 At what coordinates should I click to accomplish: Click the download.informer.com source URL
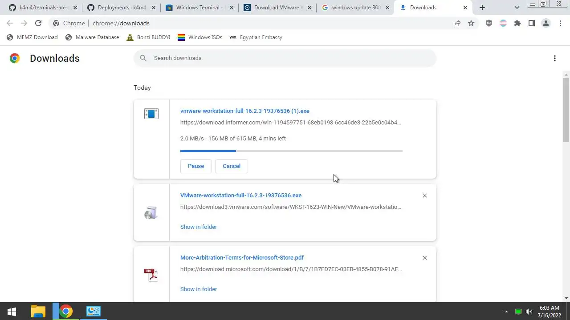pyautogui.click(x=290, y=123)
